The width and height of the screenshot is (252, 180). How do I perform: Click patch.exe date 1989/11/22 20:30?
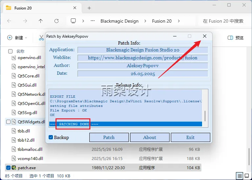click(x=108, y=168)
